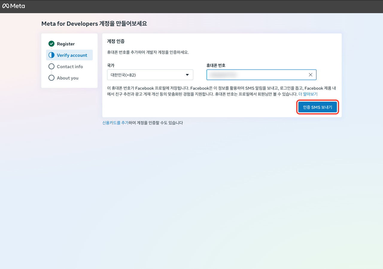Select the completed Register step checkmark icon
The height and width of the screenshot is (269, 383).
pyautogui.click(x=51, y=44)
